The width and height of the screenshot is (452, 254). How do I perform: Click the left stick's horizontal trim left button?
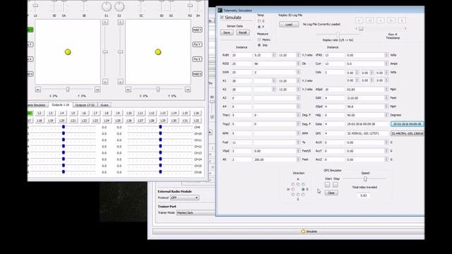point(38,90)
